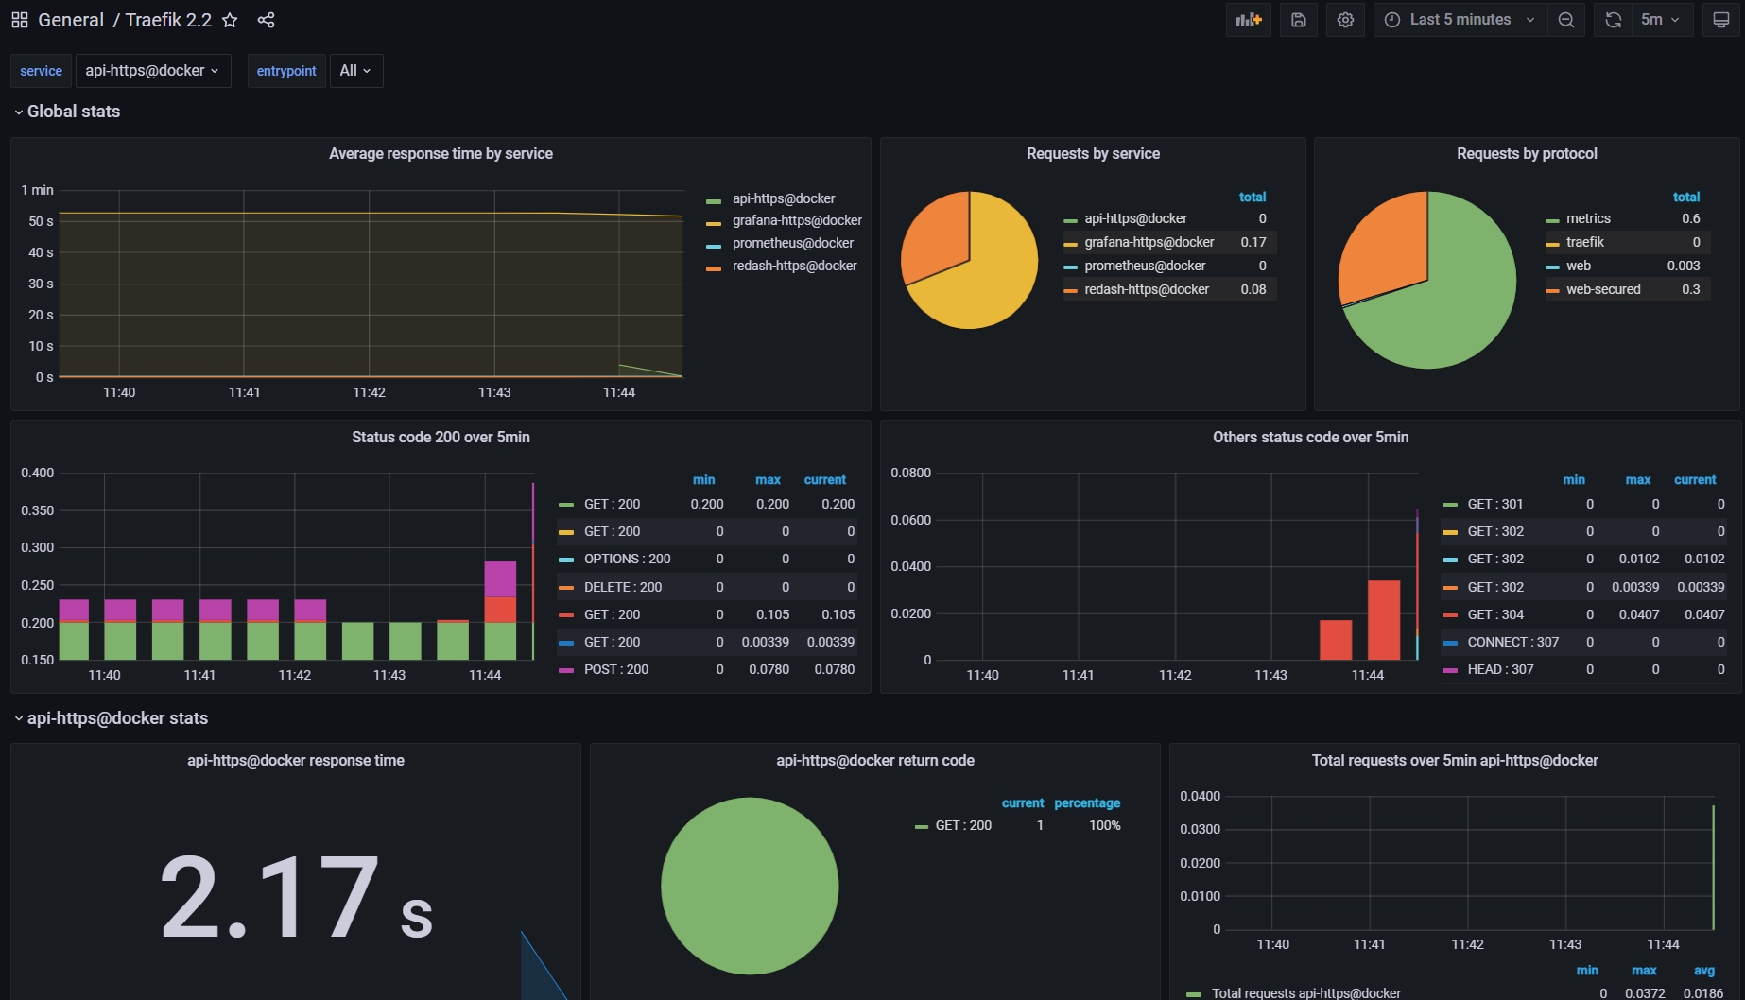Screen dimensions: 1745x1000
Task: Select Total requests api-https@docker legend entry
Action: [x=1305, y=993]
